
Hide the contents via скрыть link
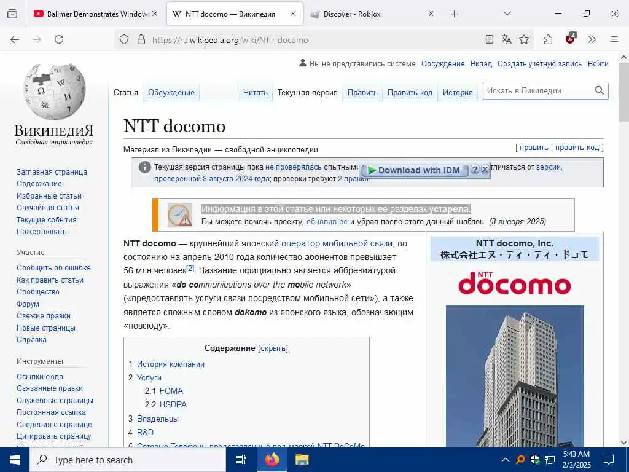coord(273,348)
